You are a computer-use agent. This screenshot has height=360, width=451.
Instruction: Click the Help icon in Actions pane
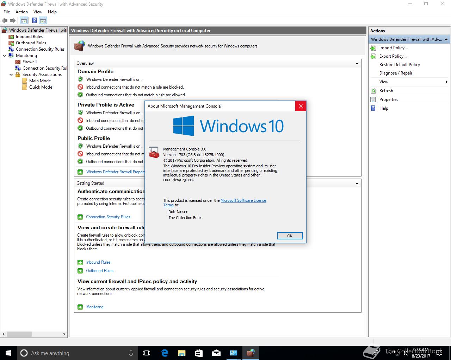pyautogui.click(x=373, y=108)
